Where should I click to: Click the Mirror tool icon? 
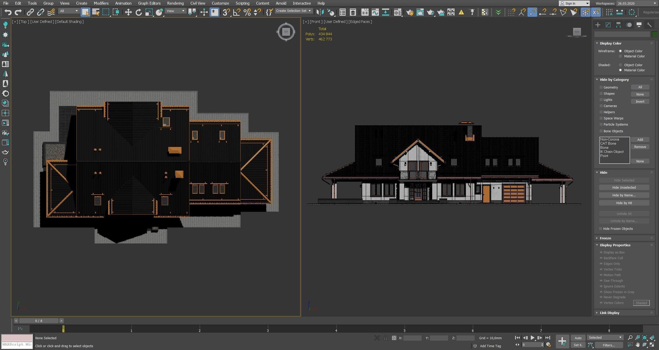coord(320,12)
